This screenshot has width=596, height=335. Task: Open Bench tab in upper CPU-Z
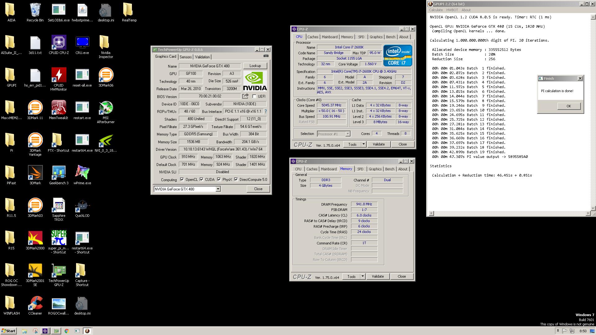point(391,37)
